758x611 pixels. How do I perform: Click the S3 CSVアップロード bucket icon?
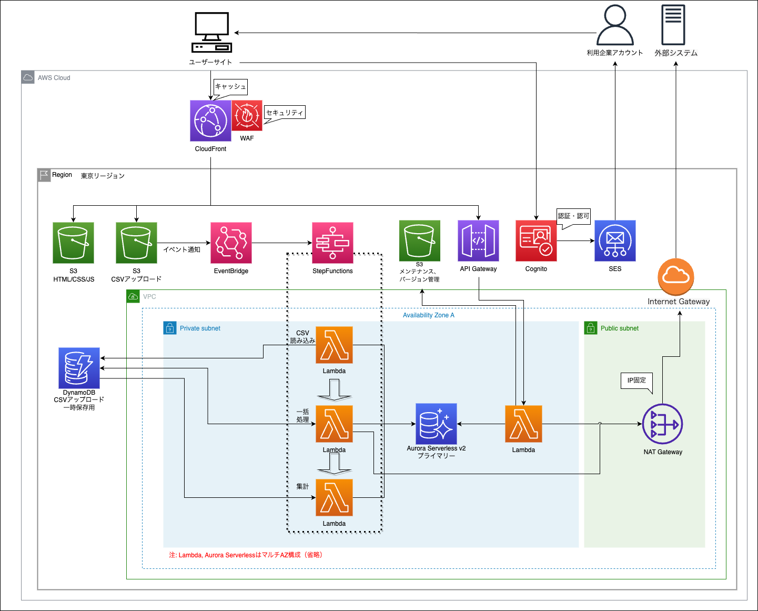click(x=136, y=243)
